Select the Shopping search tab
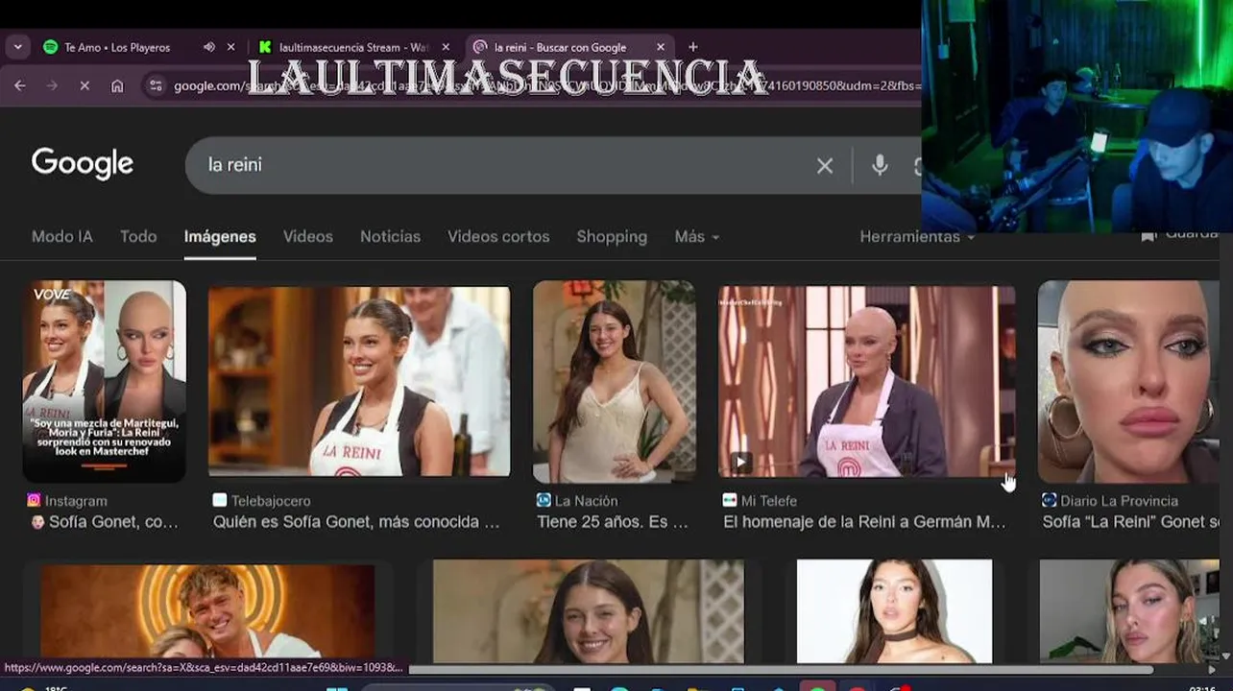Viewport: 1233px width, 691px height. (612, 236)
